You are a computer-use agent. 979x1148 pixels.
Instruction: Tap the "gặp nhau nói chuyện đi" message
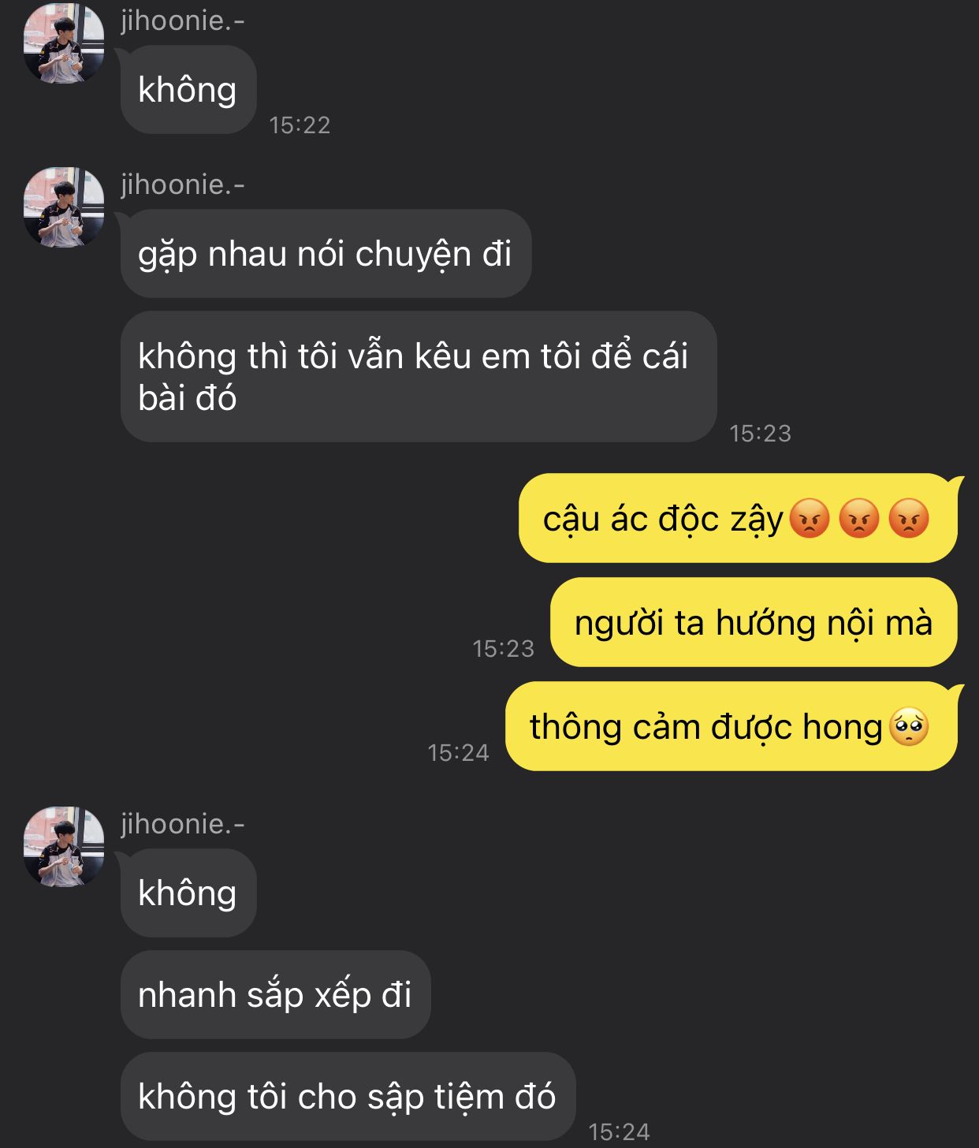pos(326,253)
